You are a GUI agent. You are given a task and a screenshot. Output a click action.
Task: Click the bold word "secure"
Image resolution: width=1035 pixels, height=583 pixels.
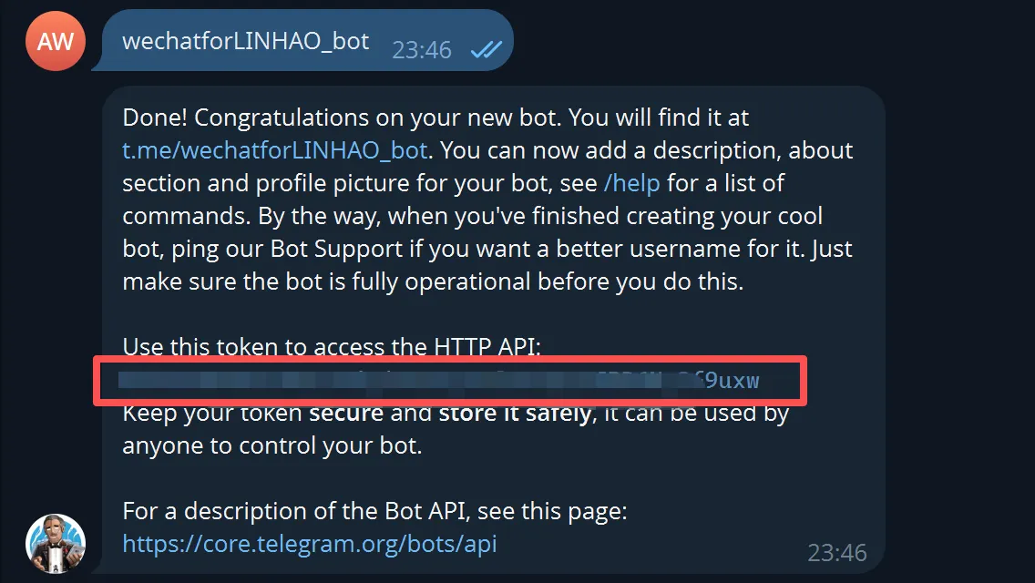coord(346,414)
